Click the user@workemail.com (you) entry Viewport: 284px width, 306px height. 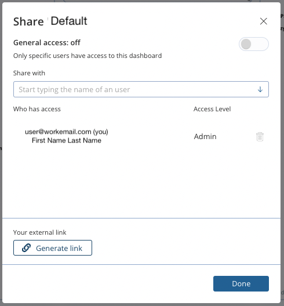coord(67,132)
